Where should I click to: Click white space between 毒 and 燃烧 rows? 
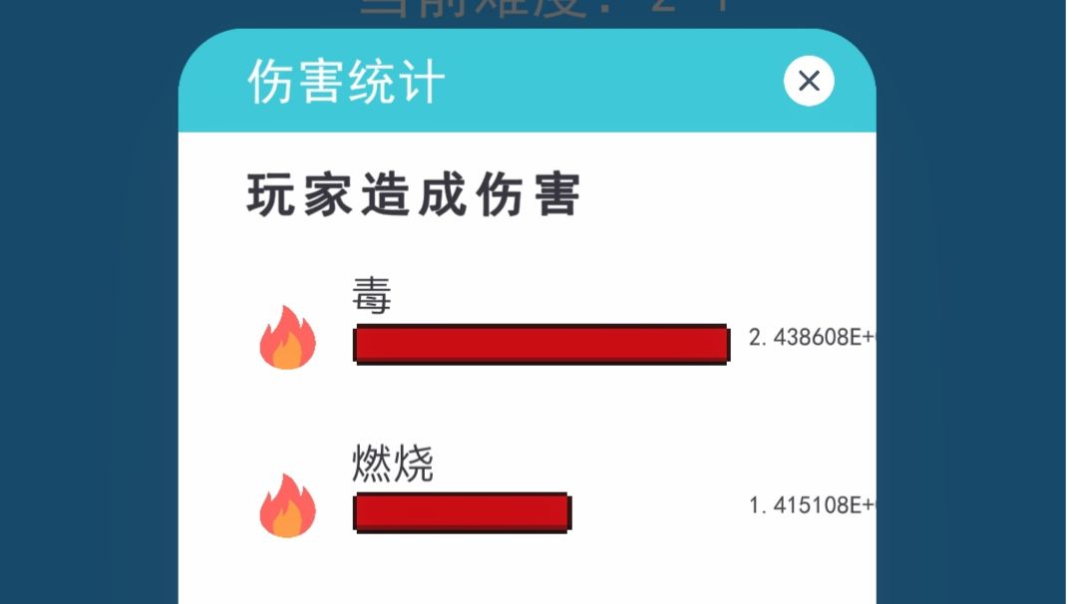tap(527, 405)
